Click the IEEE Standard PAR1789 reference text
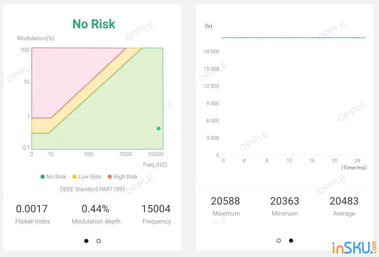The height and width of the screenshot is (257, 379). pyautogui.click(x=92, y=189)
